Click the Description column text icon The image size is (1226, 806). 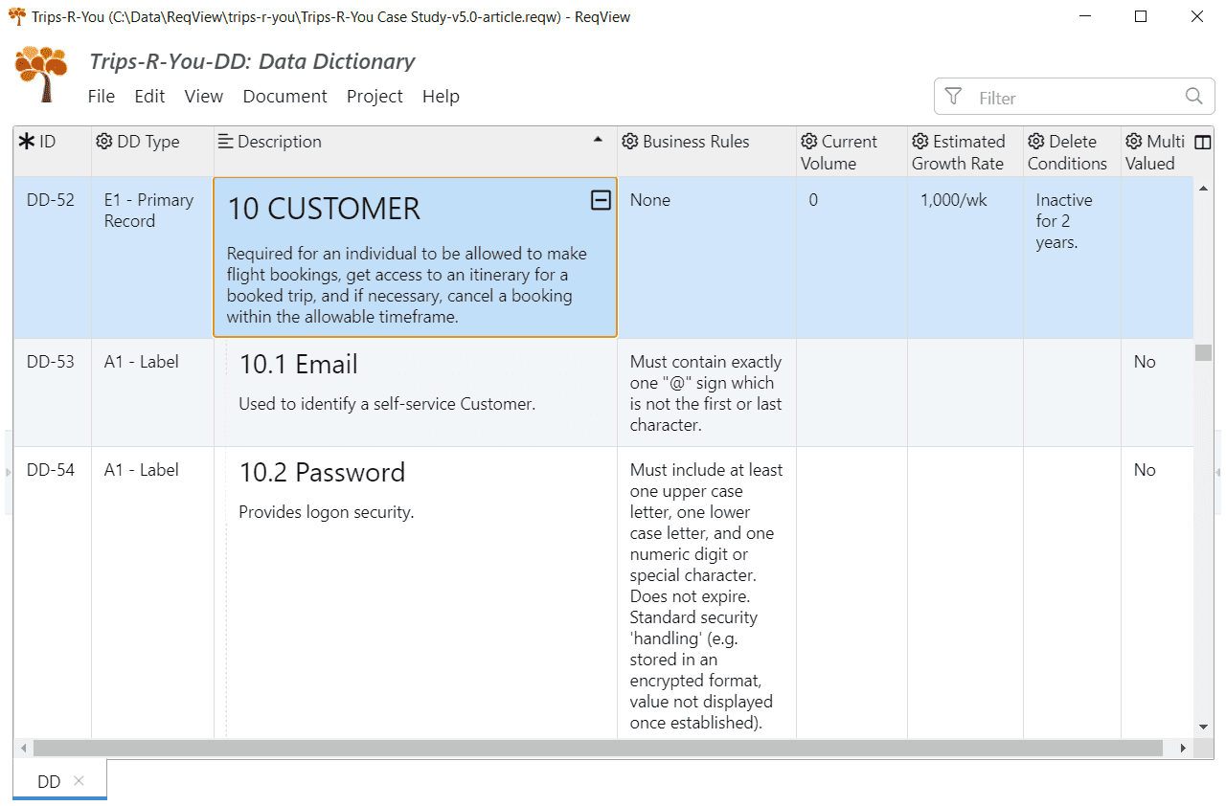click(226, 143)
